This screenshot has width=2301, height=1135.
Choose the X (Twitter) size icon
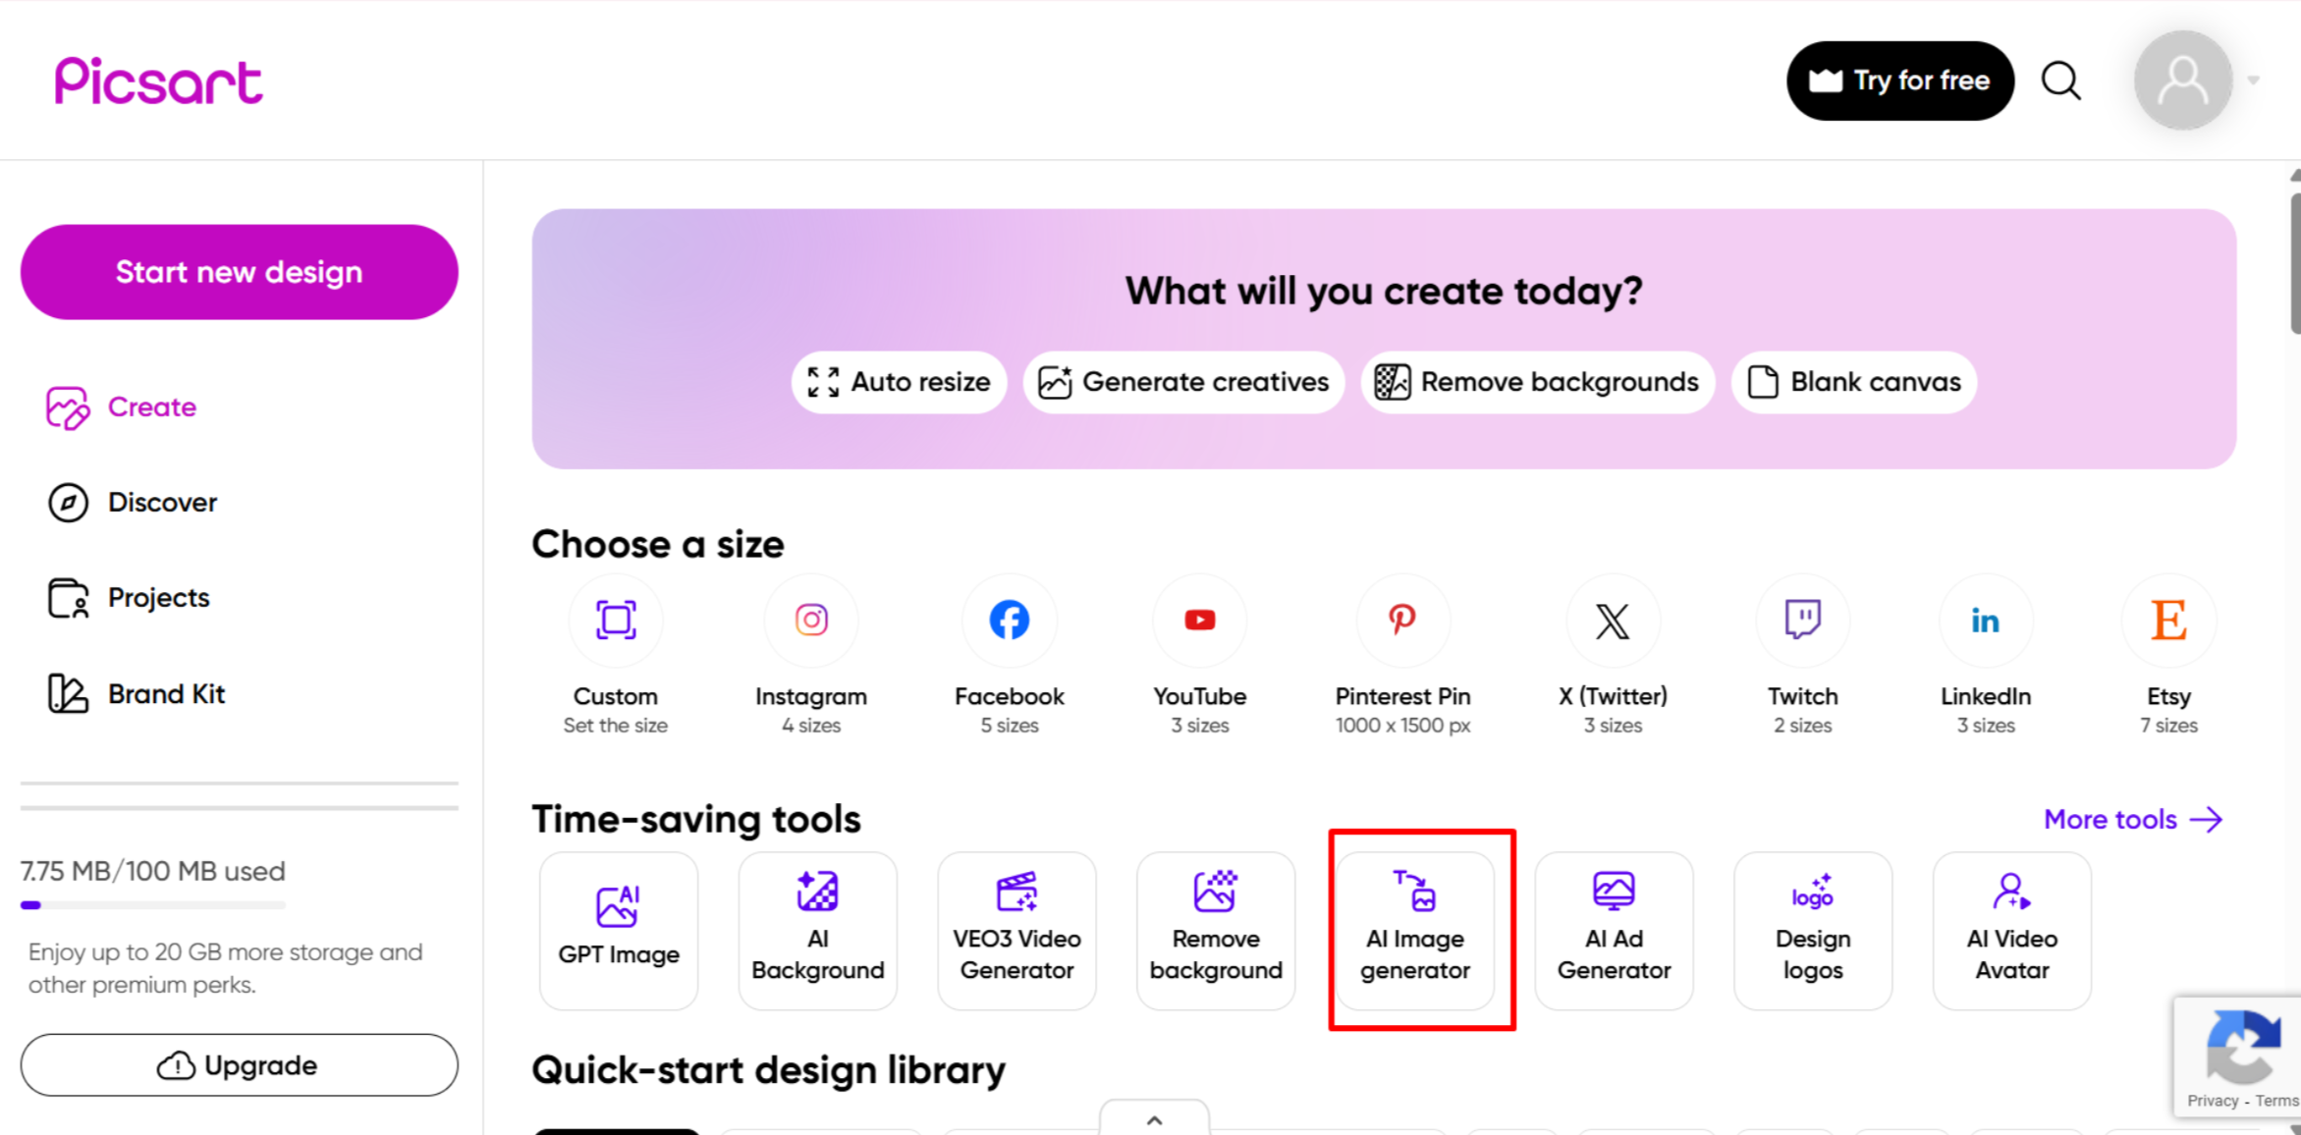point(1613,621)
